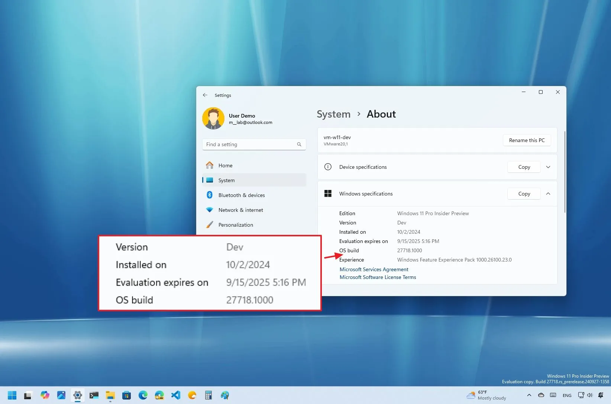The image size is (611, 404).
Task: Launch Paint from the taskbar
Action: pos(225,395)
